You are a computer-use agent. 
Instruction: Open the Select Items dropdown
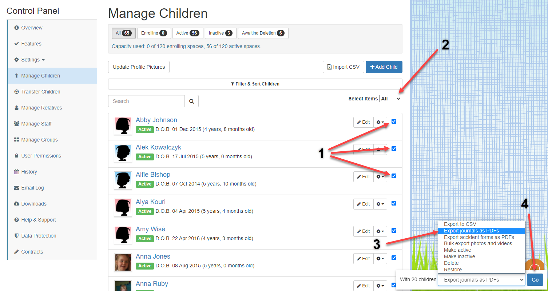390,99
